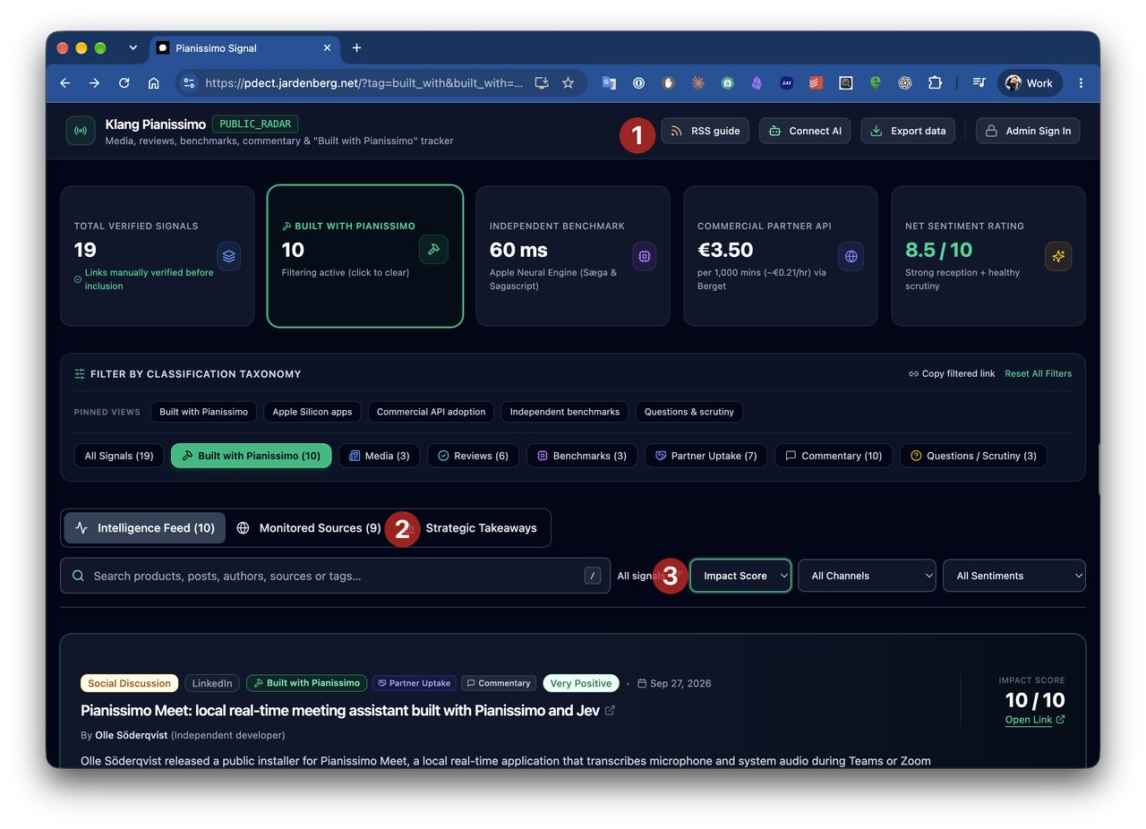
Task: Toggle the Built with Pianissimo stat card
Action: coord(365,256)
